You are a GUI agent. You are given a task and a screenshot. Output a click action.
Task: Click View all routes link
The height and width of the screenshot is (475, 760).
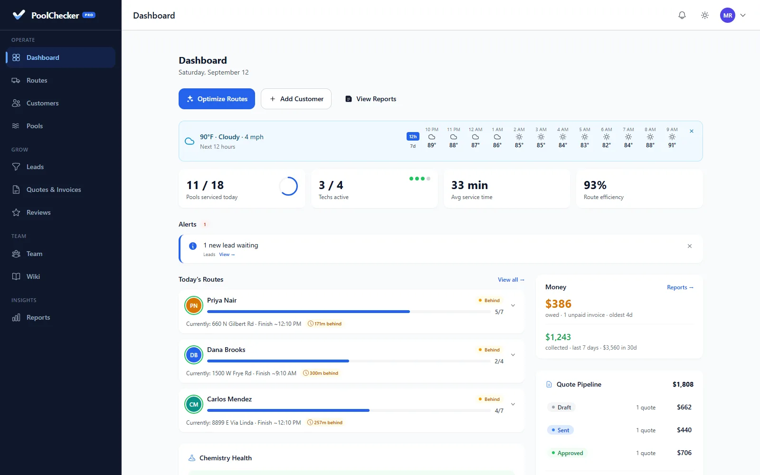click(511, 280)
